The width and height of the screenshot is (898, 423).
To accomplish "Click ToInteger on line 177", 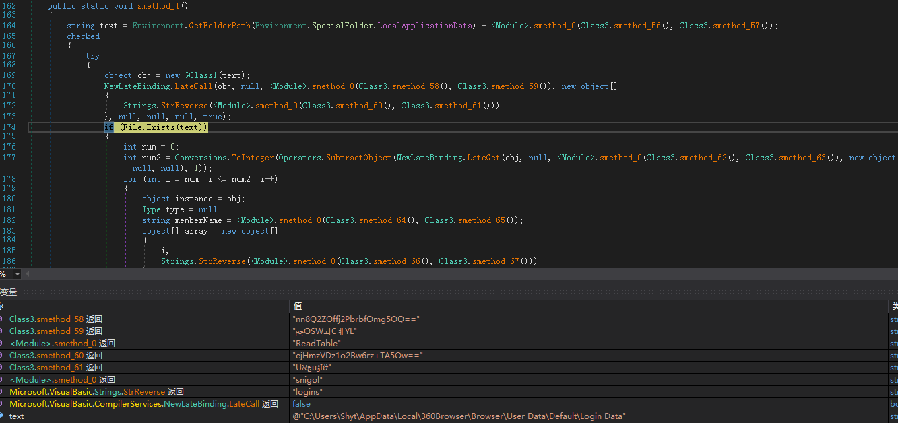I will click(x=253, y=158).
